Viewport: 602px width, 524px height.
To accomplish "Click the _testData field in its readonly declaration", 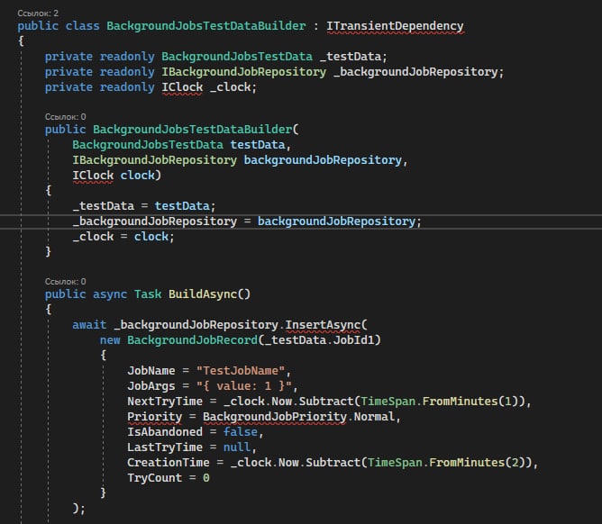I will pyautogui.click(x=351, y=57).
